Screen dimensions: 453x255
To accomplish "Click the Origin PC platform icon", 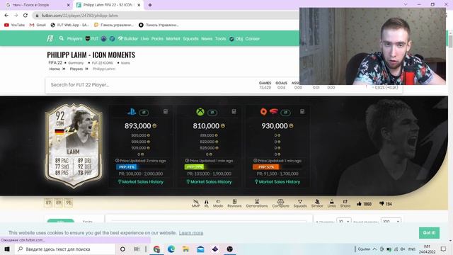I will pos(263,111).
